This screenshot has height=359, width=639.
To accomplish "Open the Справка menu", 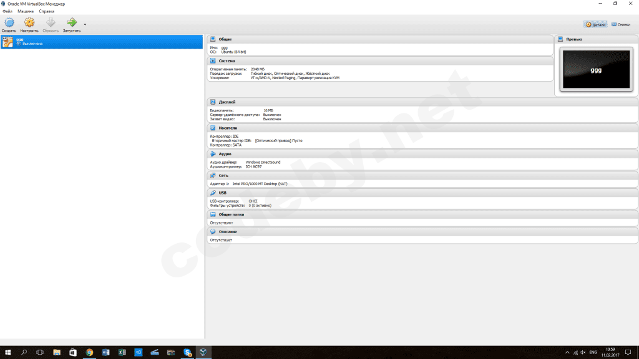I will tap(46, 11).
